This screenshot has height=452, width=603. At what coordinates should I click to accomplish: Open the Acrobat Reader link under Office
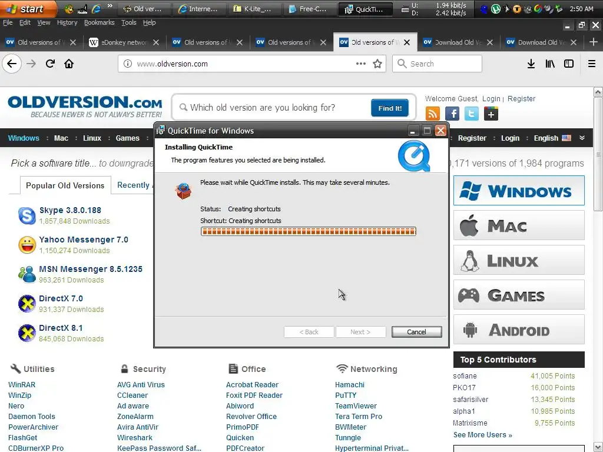(252, 385)
